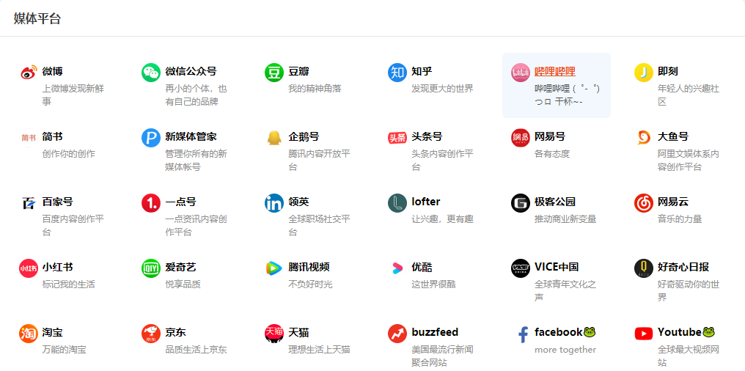Click the 即刻 yellow J icon
745x371 pixels.
(x=643, y=73)
